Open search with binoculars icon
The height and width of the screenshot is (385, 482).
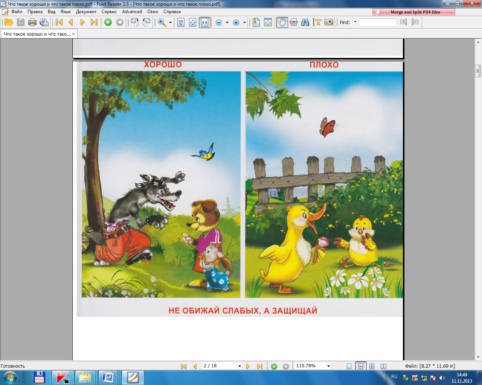(x=305, y=22)
